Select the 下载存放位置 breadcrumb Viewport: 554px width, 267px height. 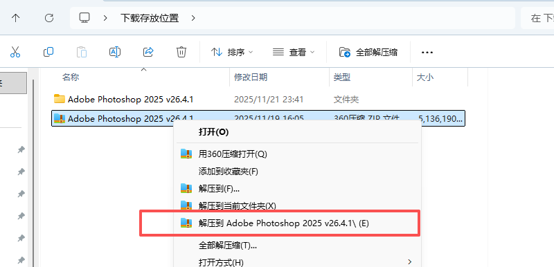150,18
